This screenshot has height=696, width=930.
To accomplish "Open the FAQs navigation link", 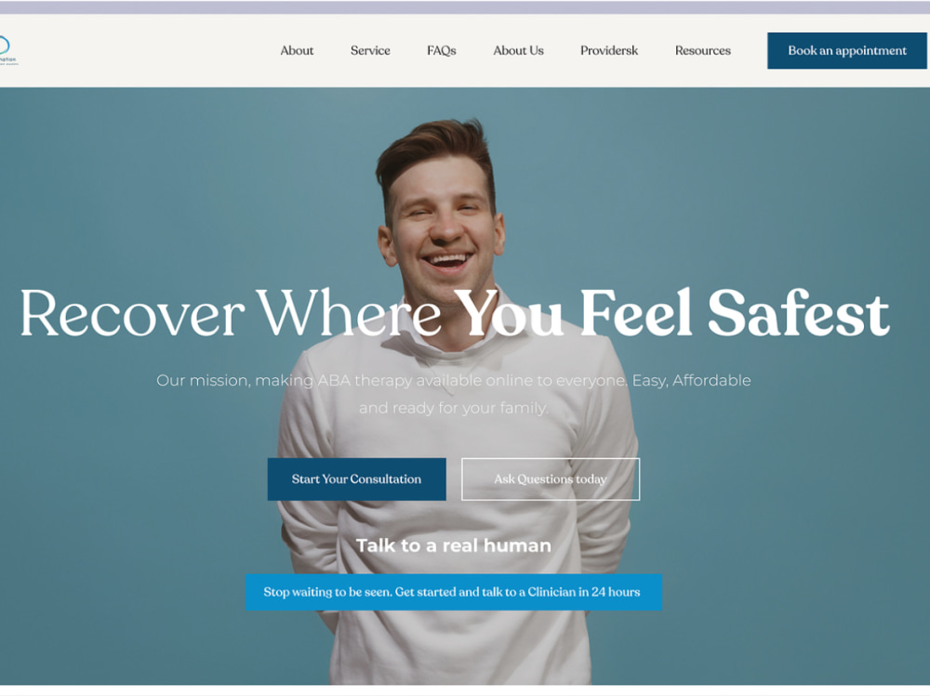I will (441, 50).
